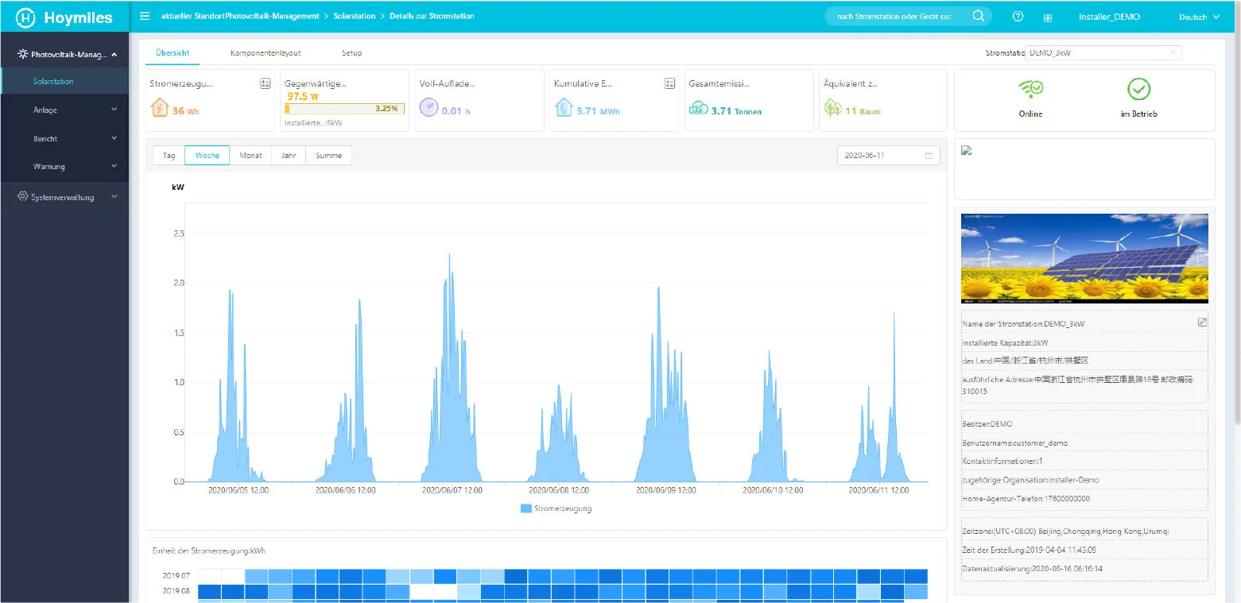Open help via the question mark icon
This screenshot has width=1241, height=603.
[x=1018, y=17]
